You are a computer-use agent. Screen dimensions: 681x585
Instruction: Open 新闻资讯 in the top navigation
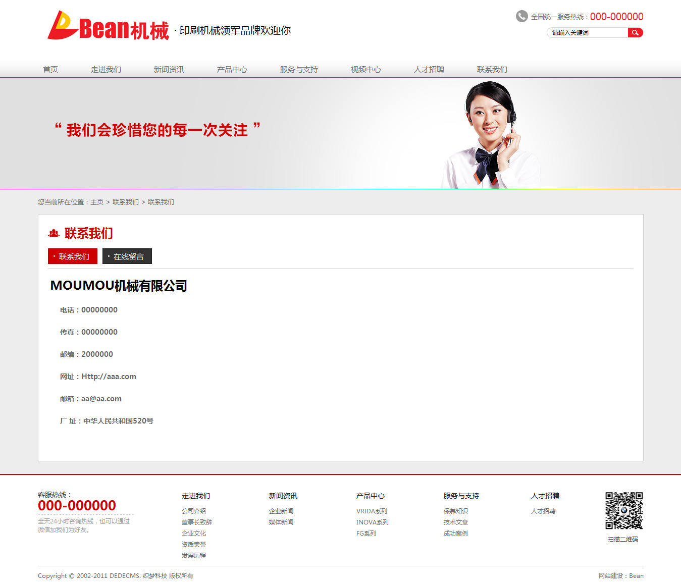click(169, 70)
